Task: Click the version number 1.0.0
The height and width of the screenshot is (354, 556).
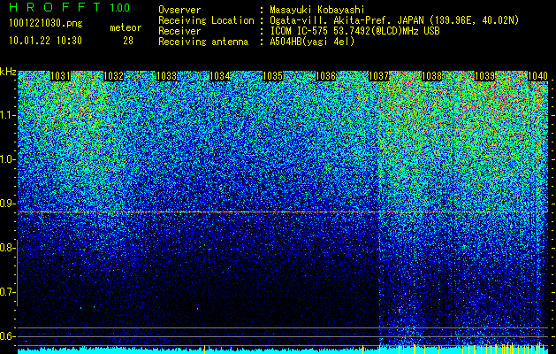Action: 120,8
